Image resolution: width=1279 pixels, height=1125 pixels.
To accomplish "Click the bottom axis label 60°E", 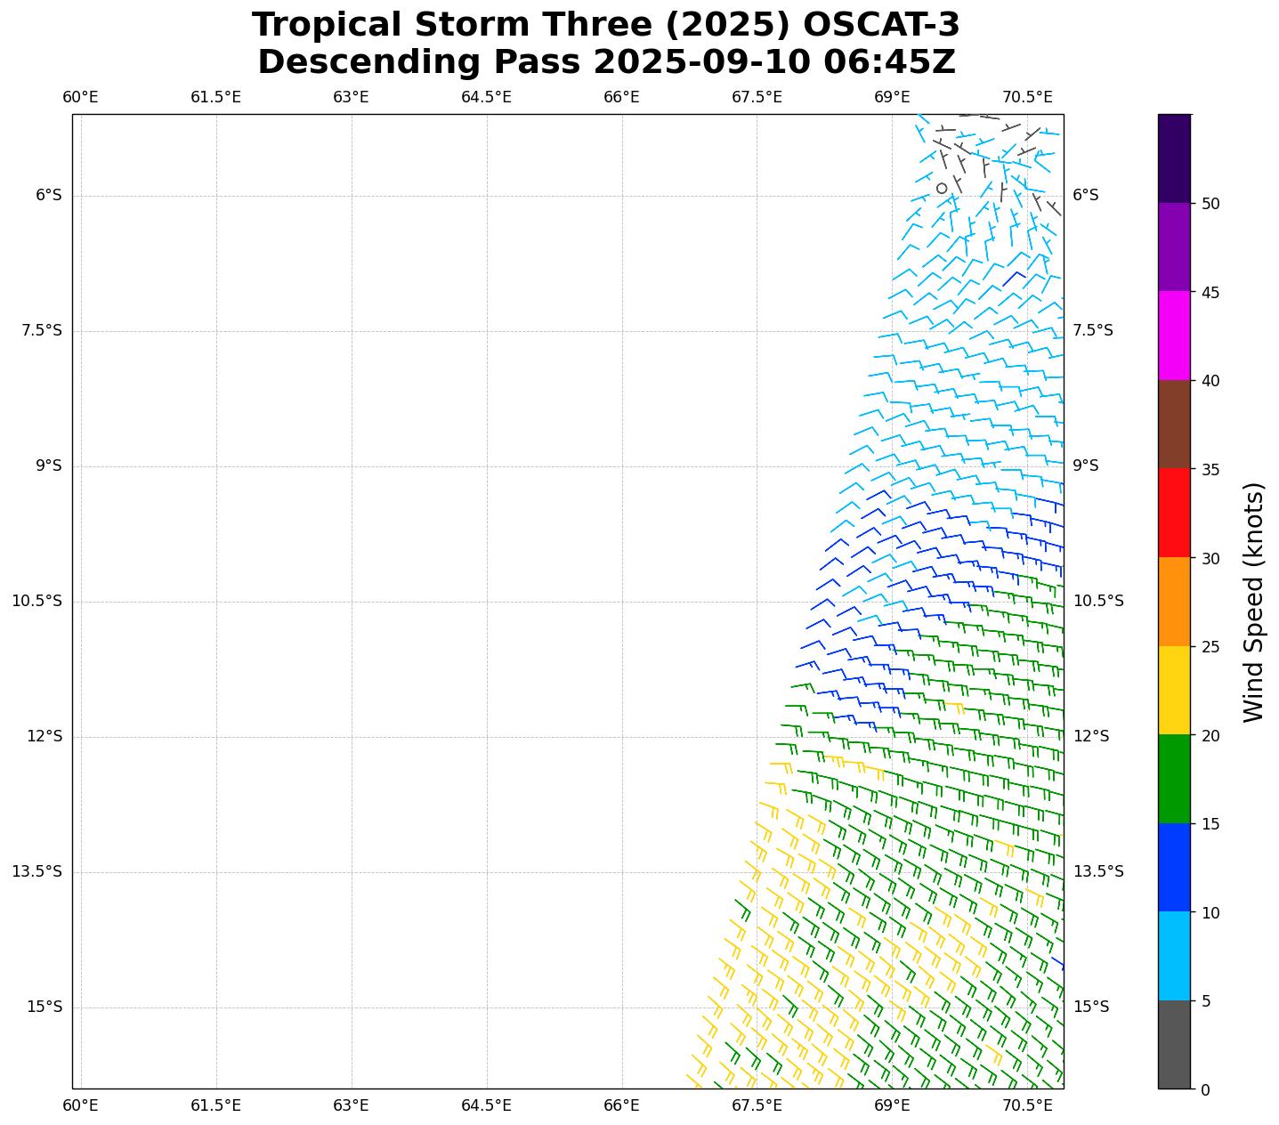I will click(80, 1105).
